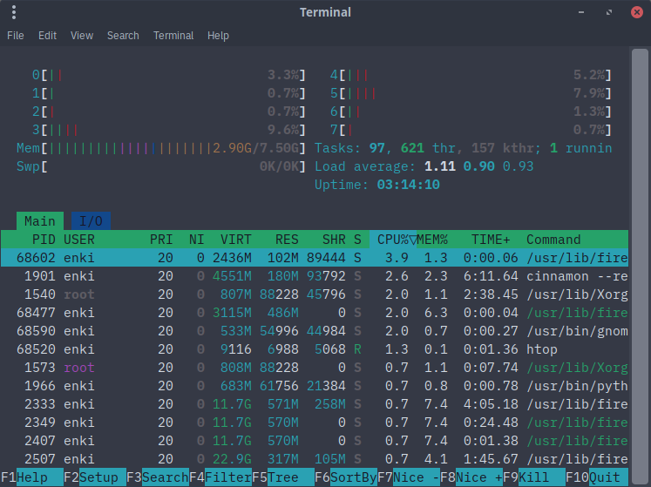Open the View menu
Screen dimensions: 651x487
pos(82,36)
